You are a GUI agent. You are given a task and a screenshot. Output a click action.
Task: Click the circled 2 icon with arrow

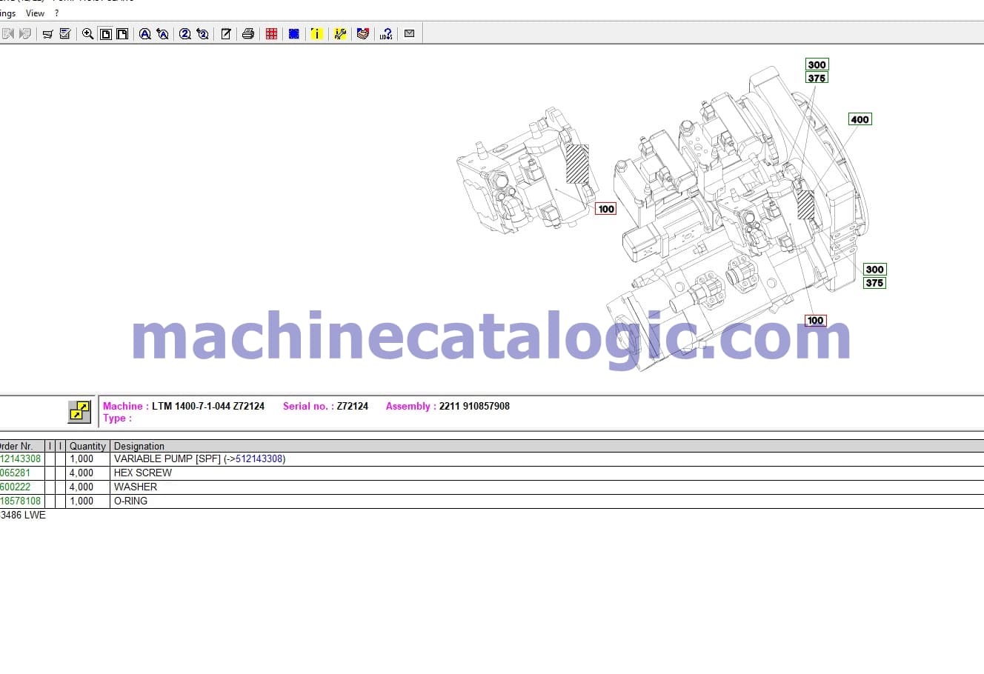(x=202, y=33)
